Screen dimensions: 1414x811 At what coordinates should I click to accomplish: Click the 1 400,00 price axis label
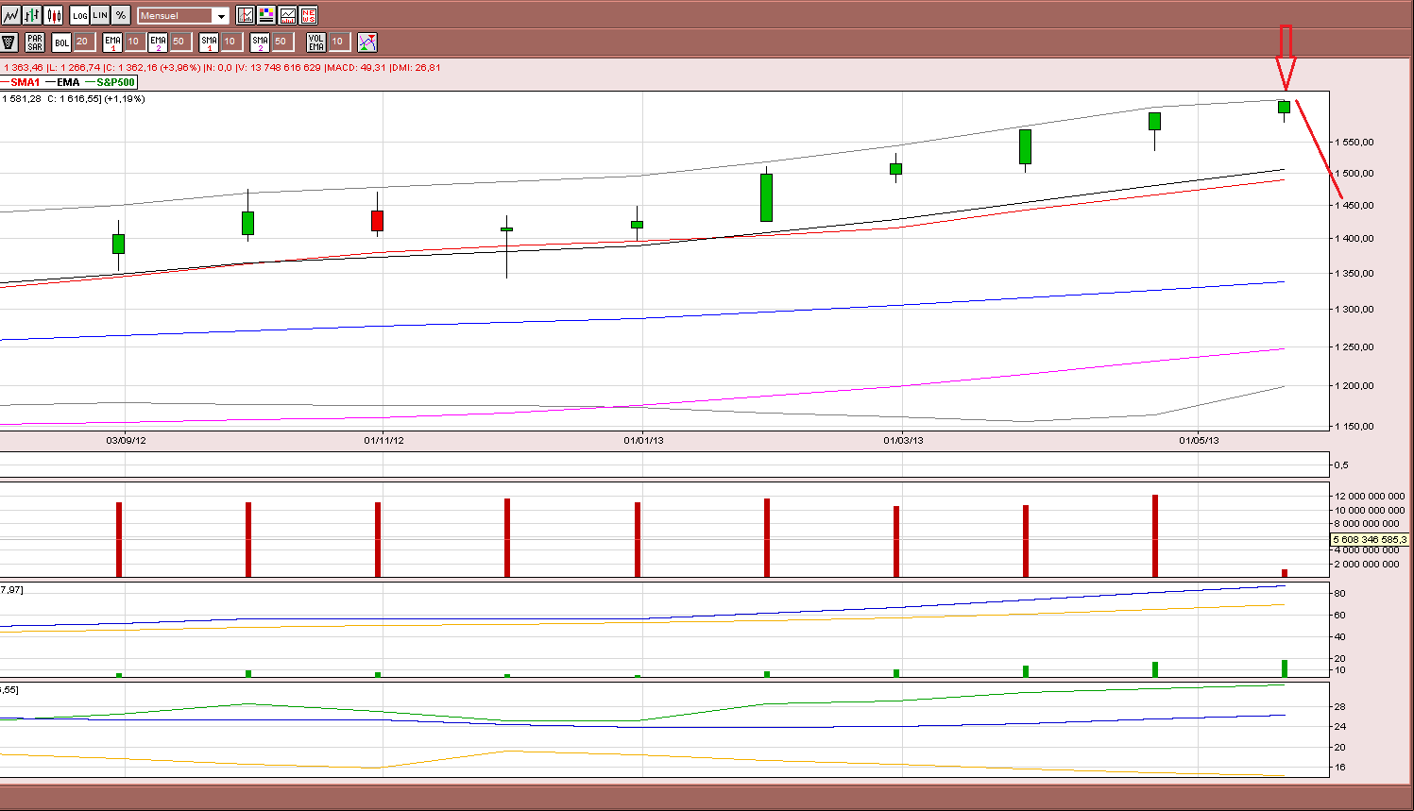click(1354, 239)
